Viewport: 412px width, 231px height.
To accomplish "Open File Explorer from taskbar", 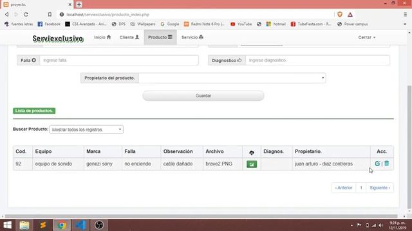I will 24,225.
